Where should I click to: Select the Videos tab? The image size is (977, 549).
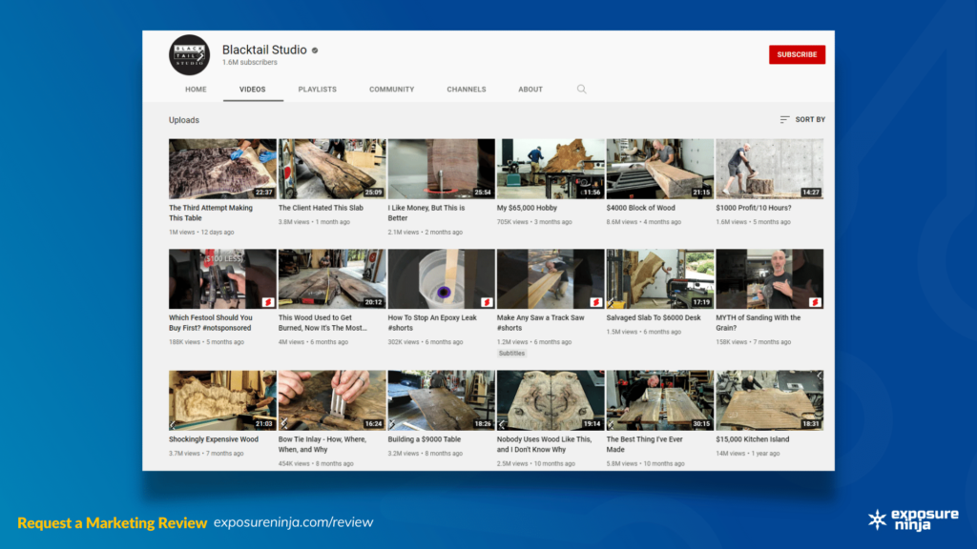252,89
